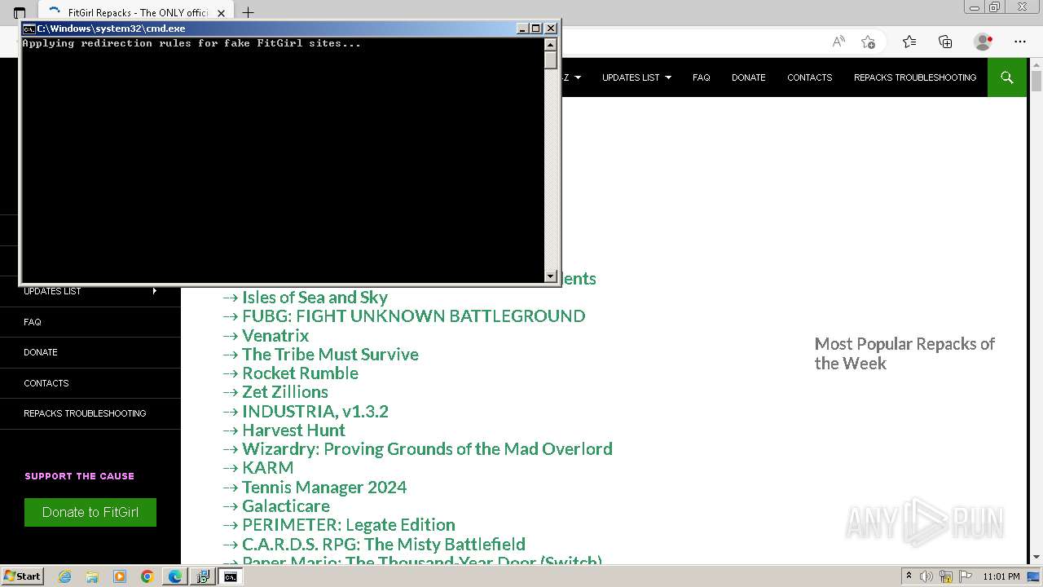The width and height of the screenshot is (1043, 587).
Task: Click the green site search icon
Action: click(x=1007, y=77)
